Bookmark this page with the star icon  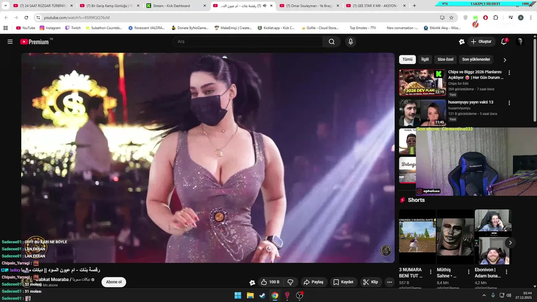[451, 18]
